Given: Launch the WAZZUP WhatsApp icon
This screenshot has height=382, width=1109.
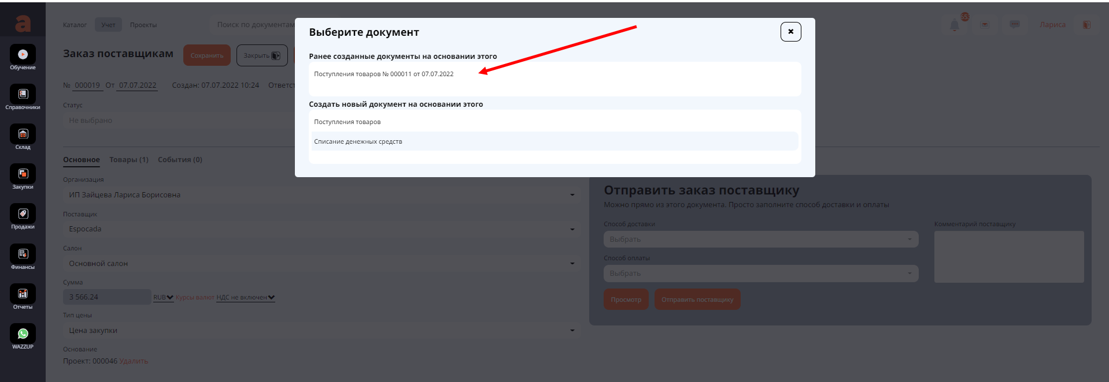Looking at the screenshot, I should click(23, 335).
